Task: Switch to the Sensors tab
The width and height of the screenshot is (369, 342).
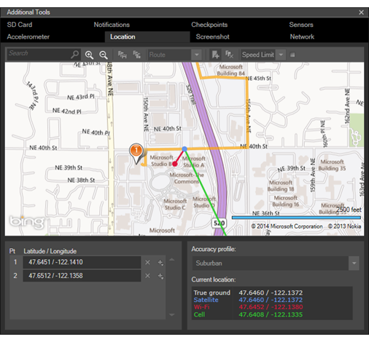Action: [301, 25]
